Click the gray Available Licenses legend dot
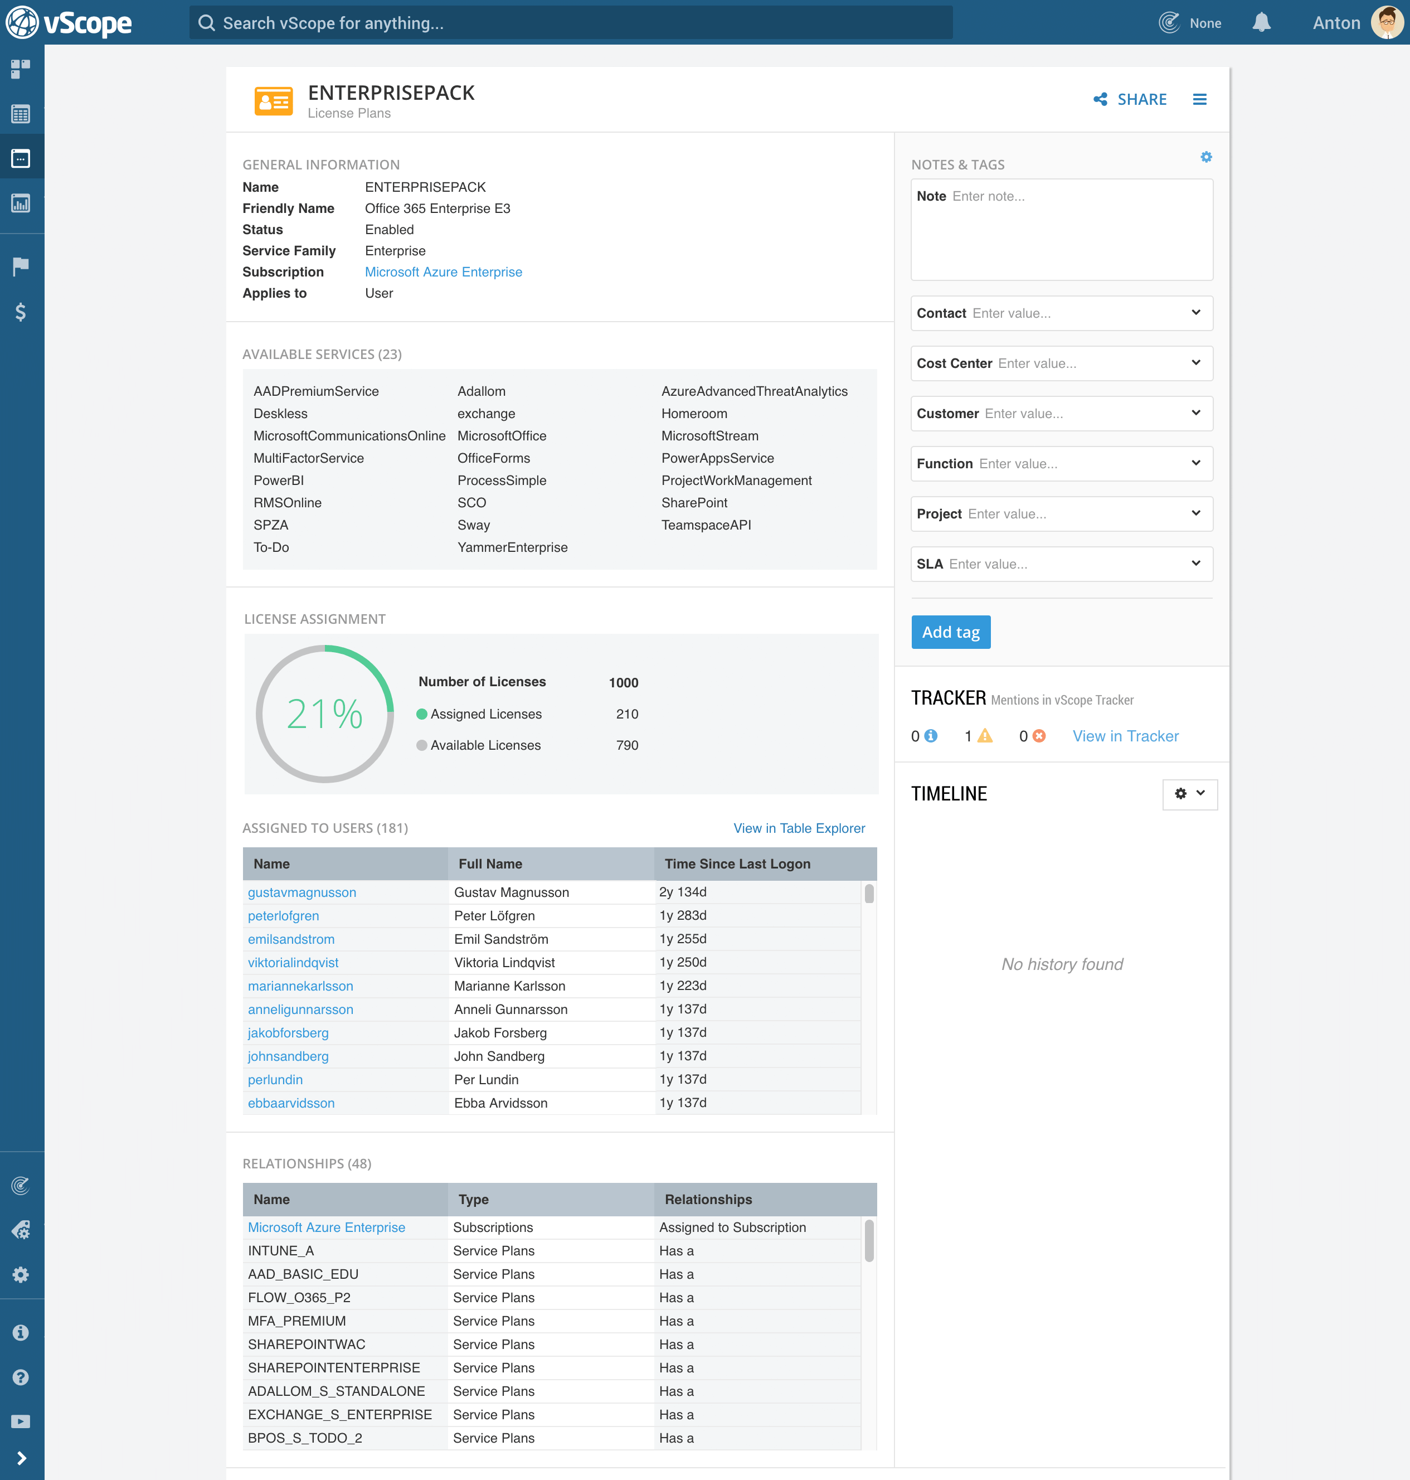 [422, 745]
